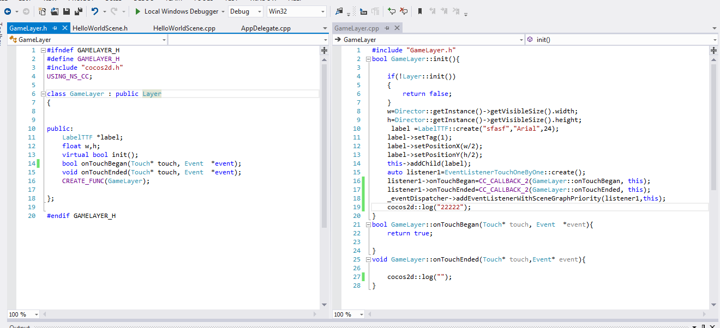Click the toolbar icon with the red X

click(x=404, y=11)
